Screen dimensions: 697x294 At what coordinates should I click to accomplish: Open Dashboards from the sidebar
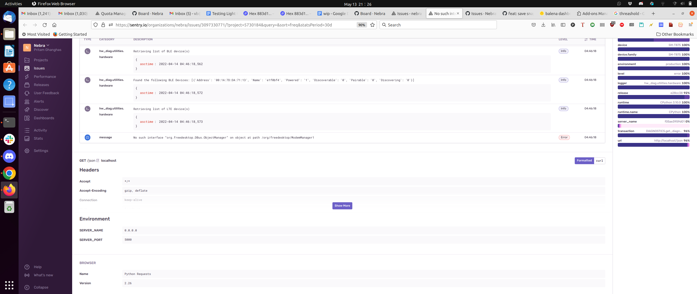(44, 118)
